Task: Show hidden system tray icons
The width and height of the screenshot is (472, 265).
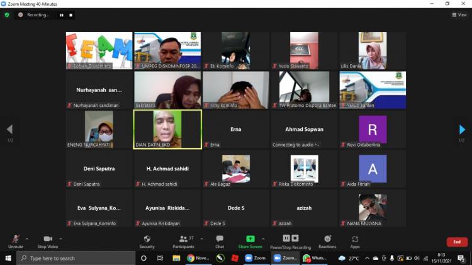Action: pyautogui.click(x=368, y=258)
